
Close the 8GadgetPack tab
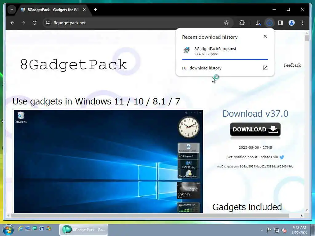pos(84,10)
